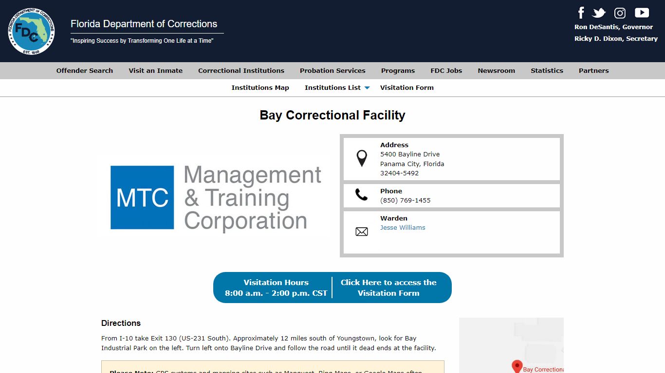Click the Panama City, Florida line

tap(412, 164)
